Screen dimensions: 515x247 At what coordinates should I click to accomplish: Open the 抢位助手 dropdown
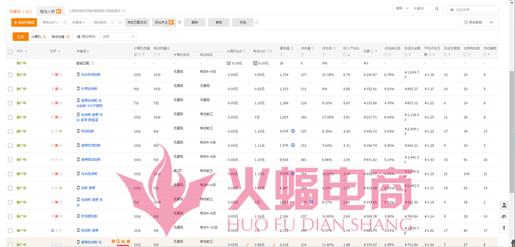[104, 22]
